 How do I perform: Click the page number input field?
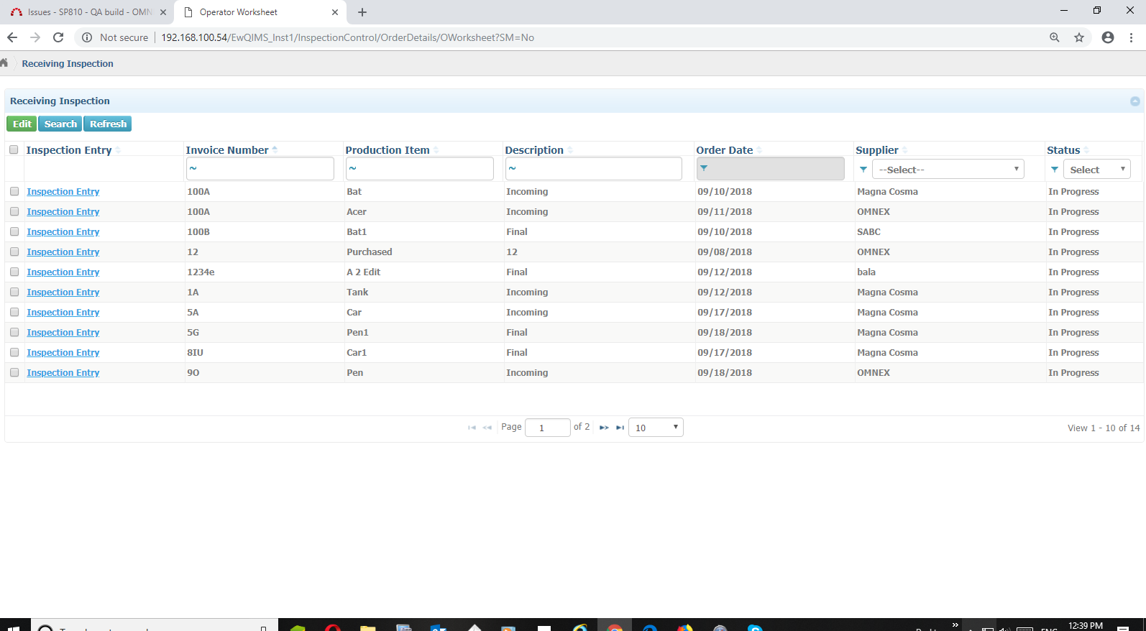pyautogui.click(x=548, y=428)
